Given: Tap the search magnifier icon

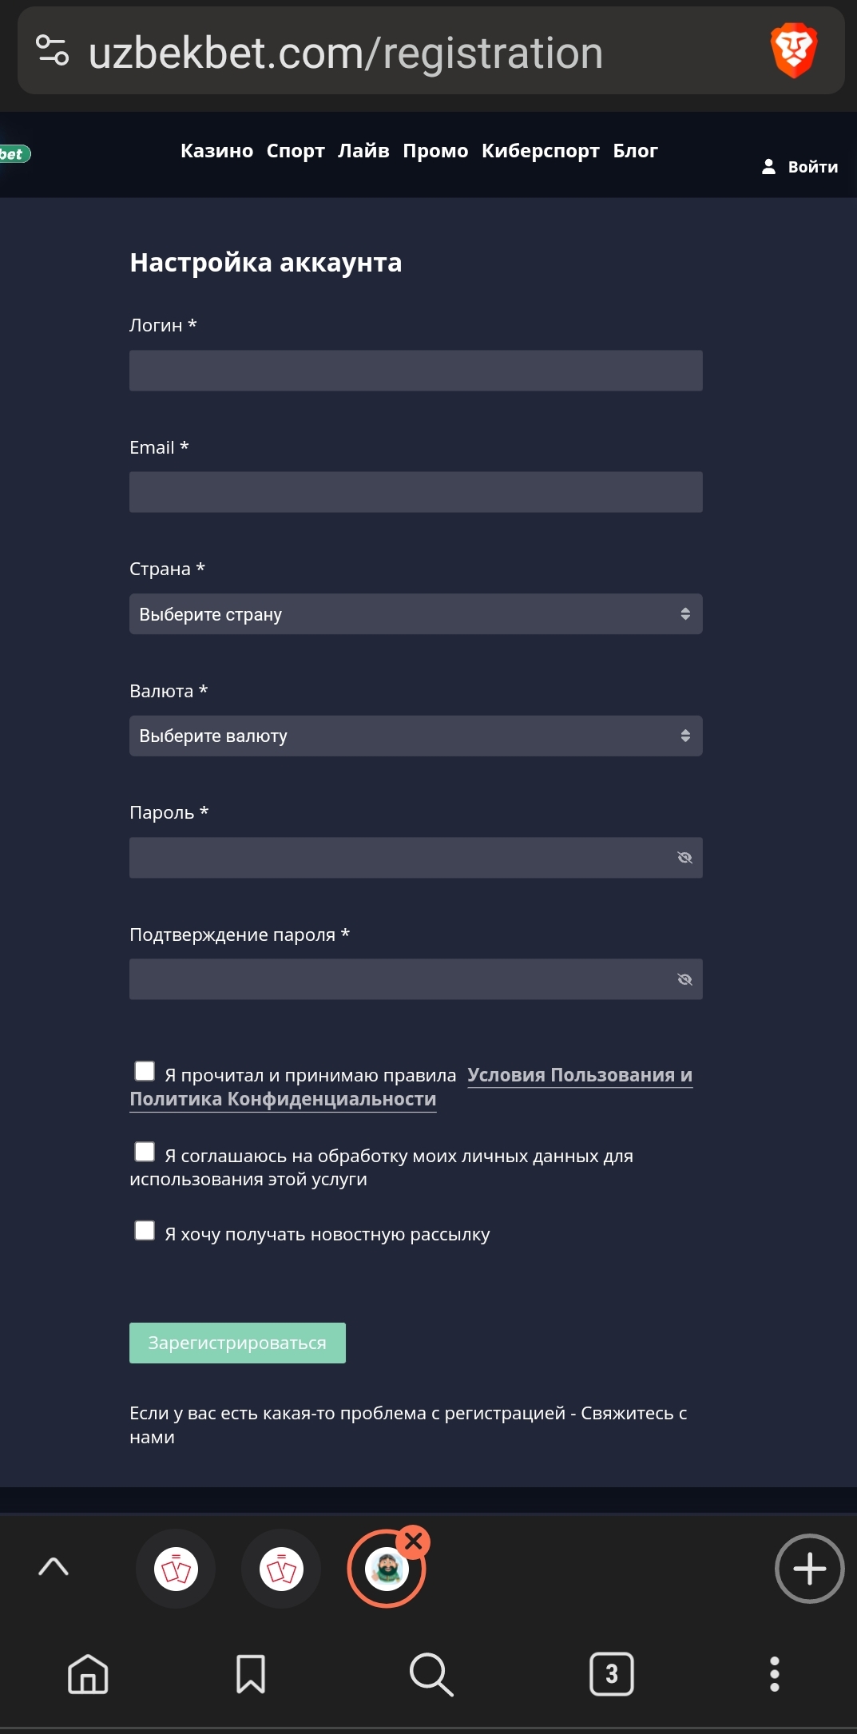Looking at the screenshot, I should (431, 1673).
